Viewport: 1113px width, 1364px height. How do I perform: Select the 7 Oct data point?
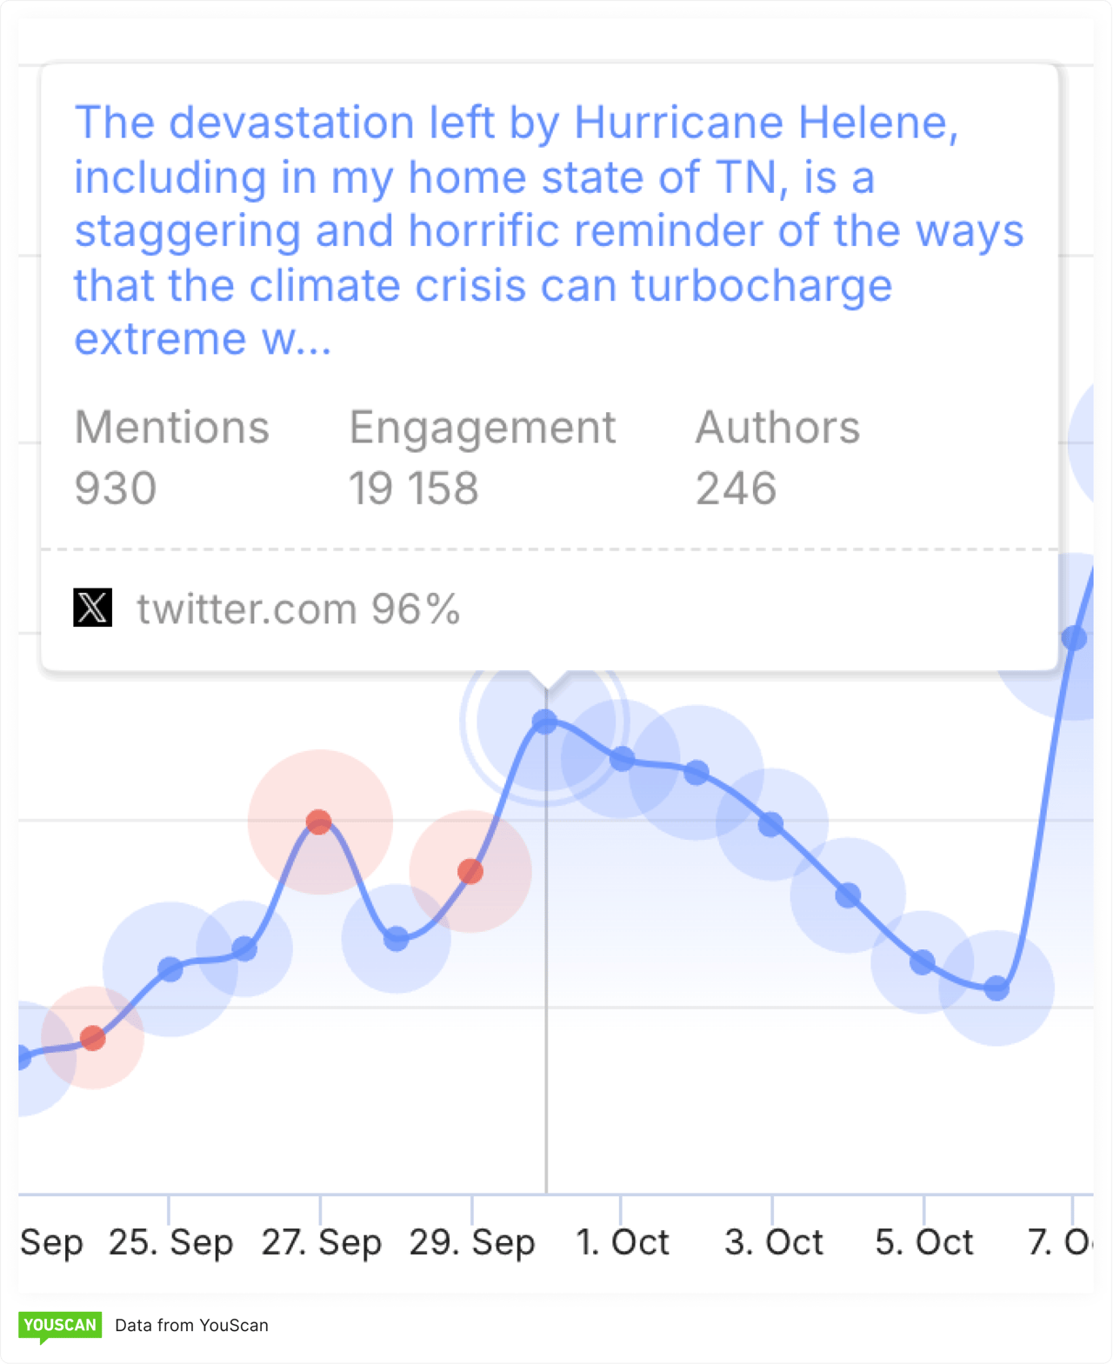[x=1074, y=638]
